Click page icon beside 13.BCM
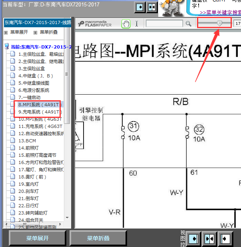241x247 pixels. 13,140
